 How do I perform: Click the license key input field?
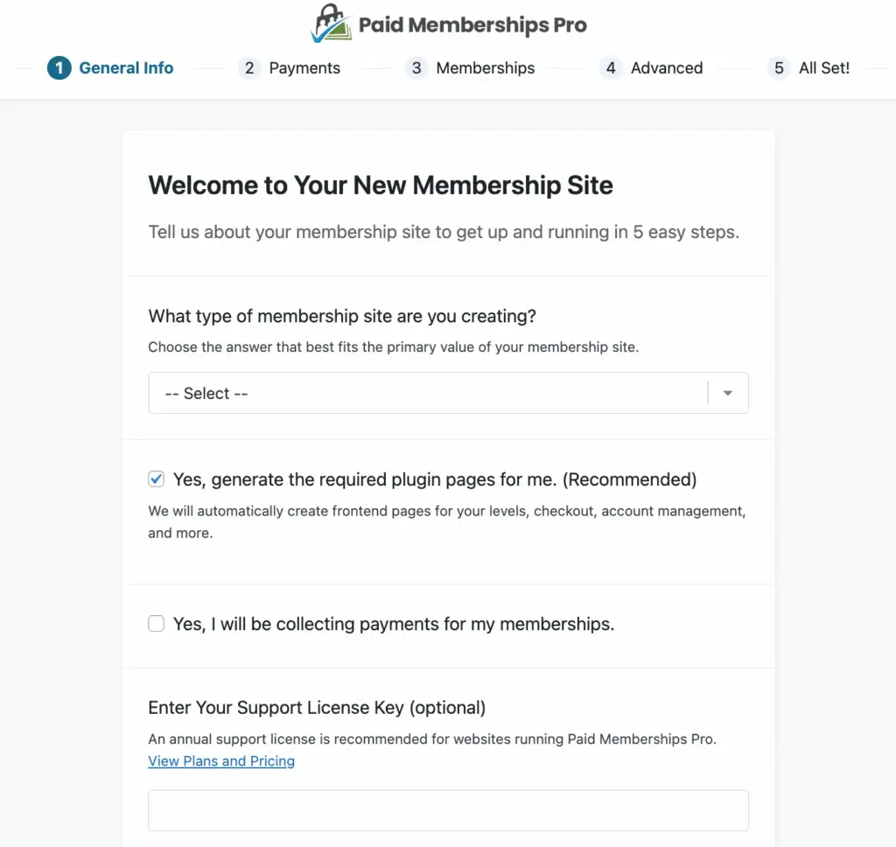(x=448, y=810)
